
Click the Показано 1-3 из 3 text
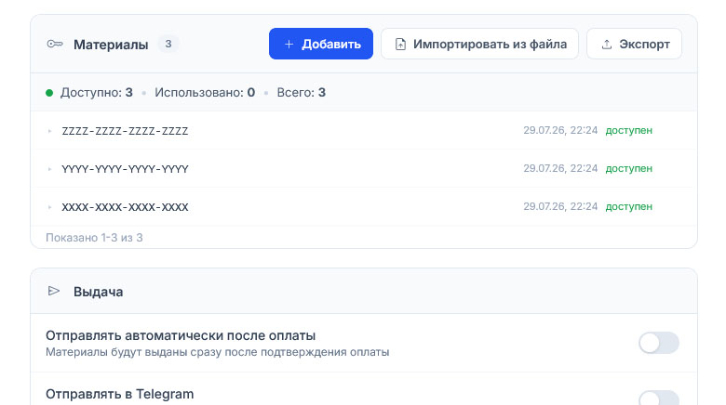[94, 238]
